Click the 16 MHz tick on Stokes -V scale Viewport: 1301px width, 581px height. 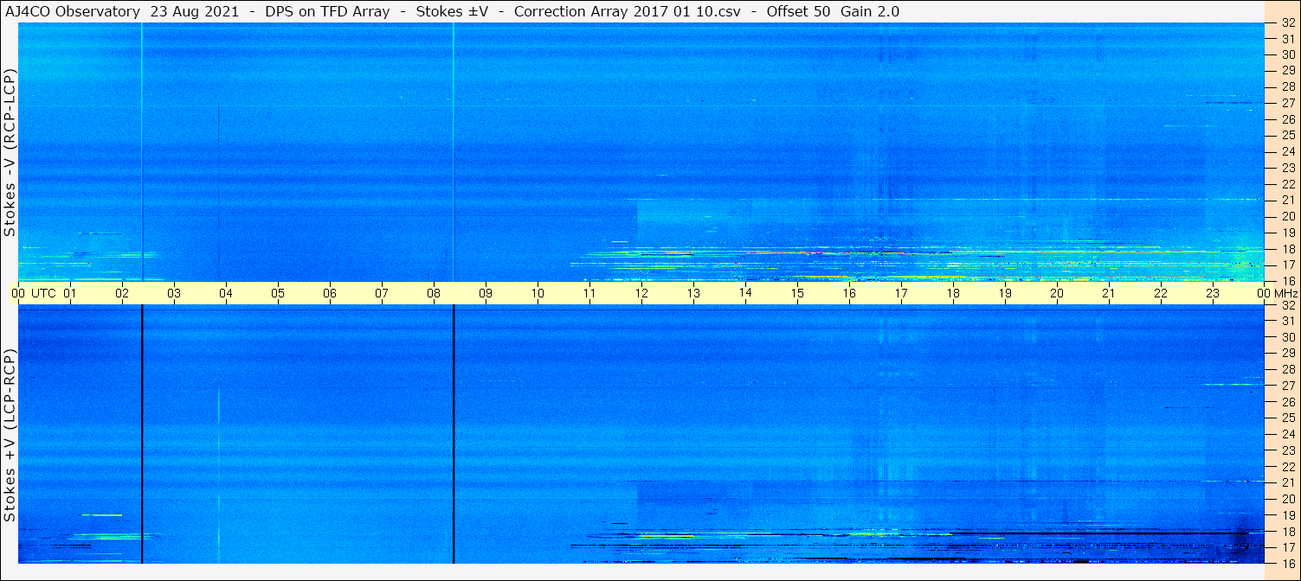pos(1287,280)
